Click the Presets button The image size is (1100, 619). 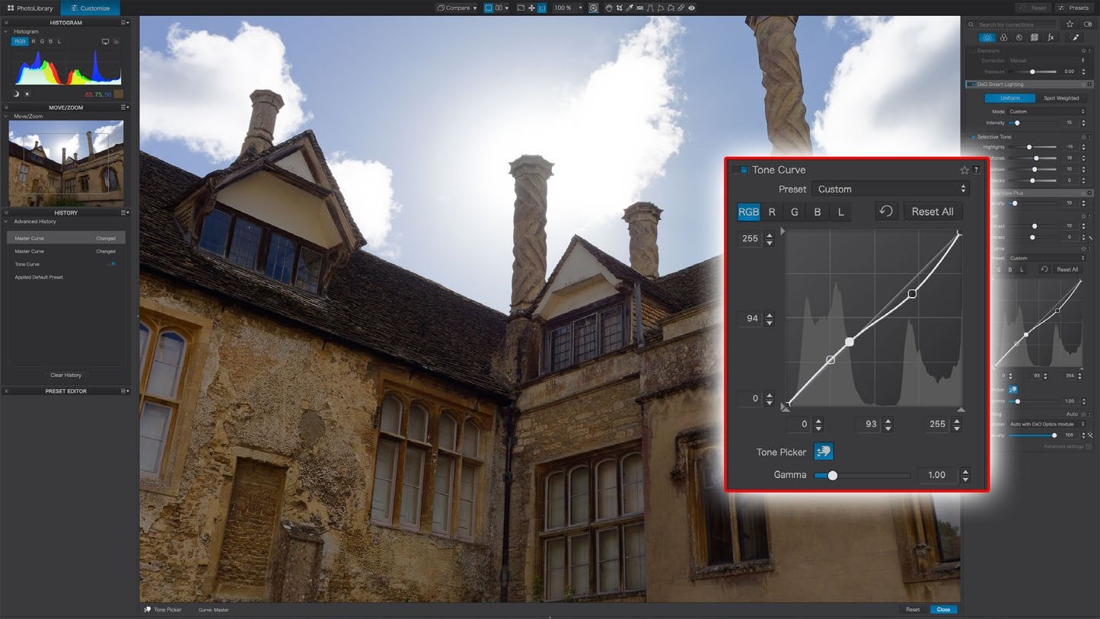point(1073,8)
